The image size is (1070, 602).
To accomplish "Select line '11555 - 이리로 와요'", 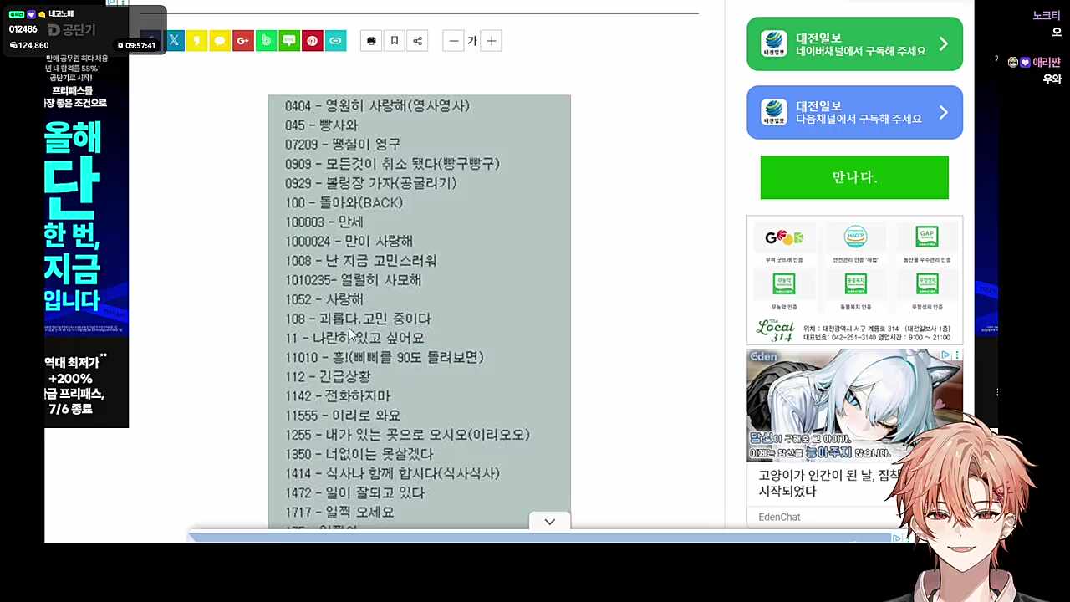I will [x=343, y=416].
